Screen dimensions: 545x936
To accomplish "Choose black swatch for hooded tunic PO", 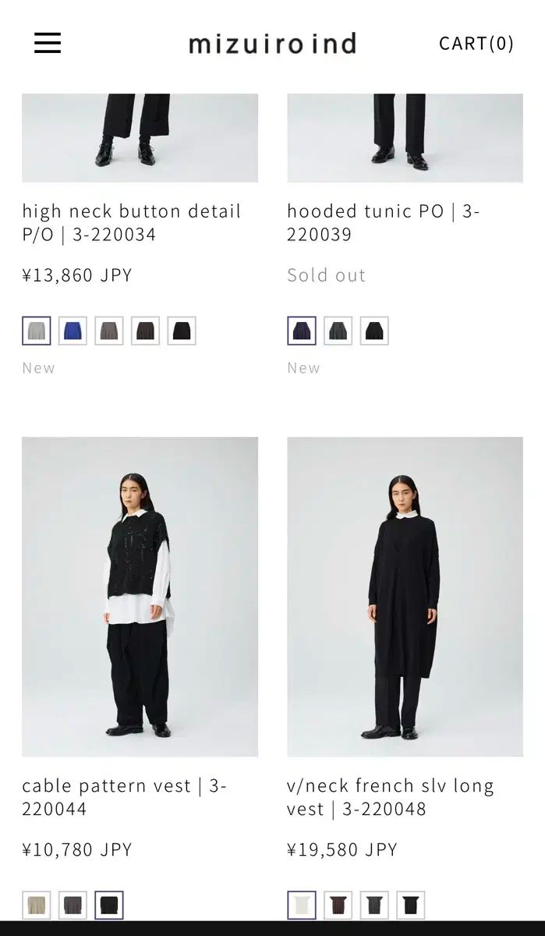I will (374, 331).
